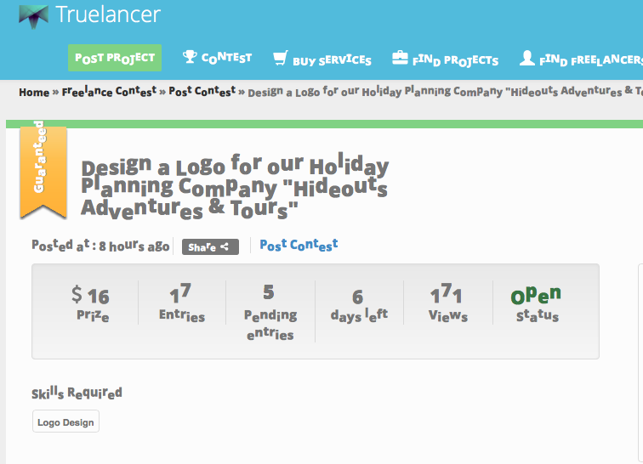Click the Guaranteed ribbon badge
The height and width of the screenshot is (464, 643).
[43, 170]
